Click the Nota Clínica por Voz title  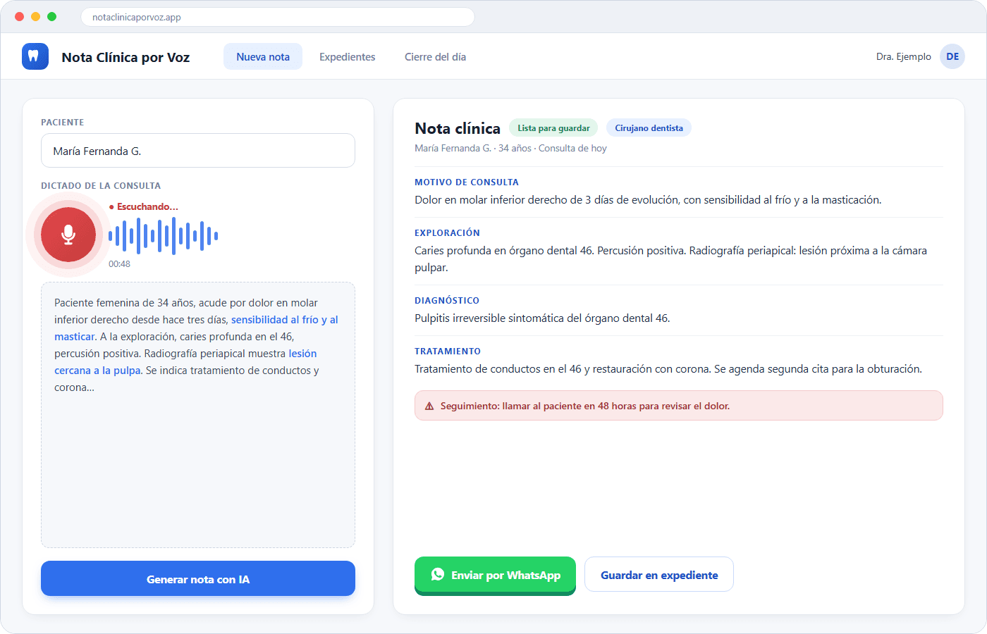(125, 57)
